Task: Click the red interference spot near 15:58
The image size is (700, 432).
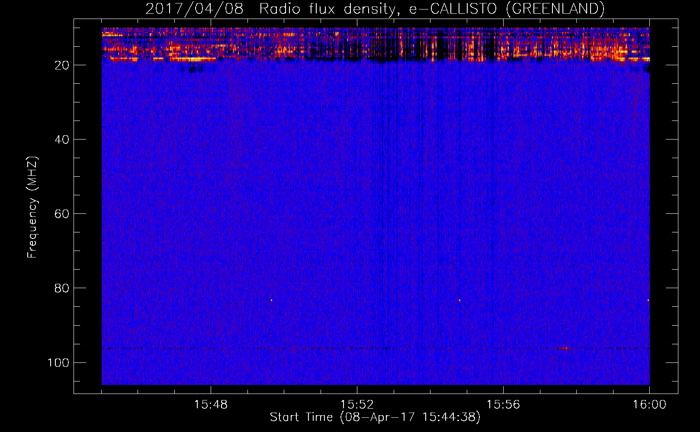Action: [565, 348]
